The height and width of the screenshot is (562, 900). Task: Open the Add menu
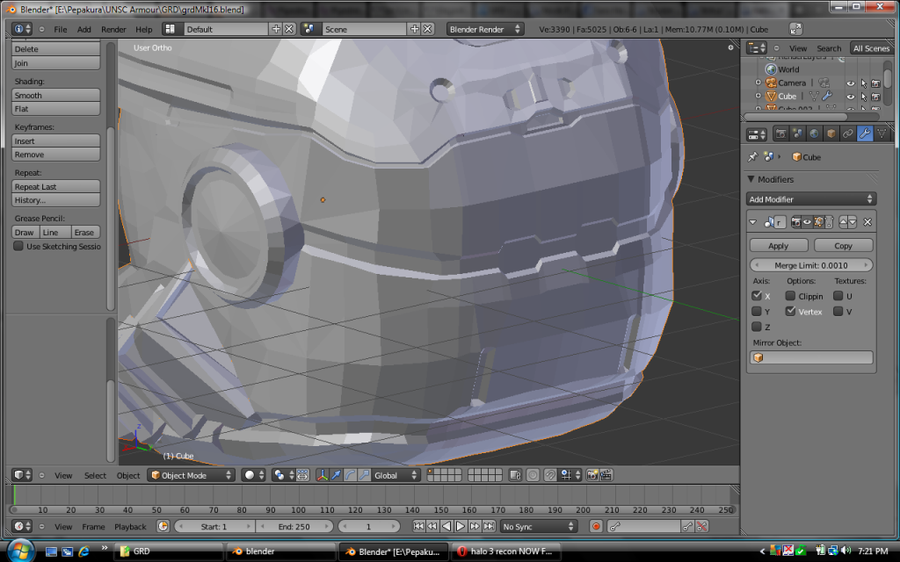83,29
